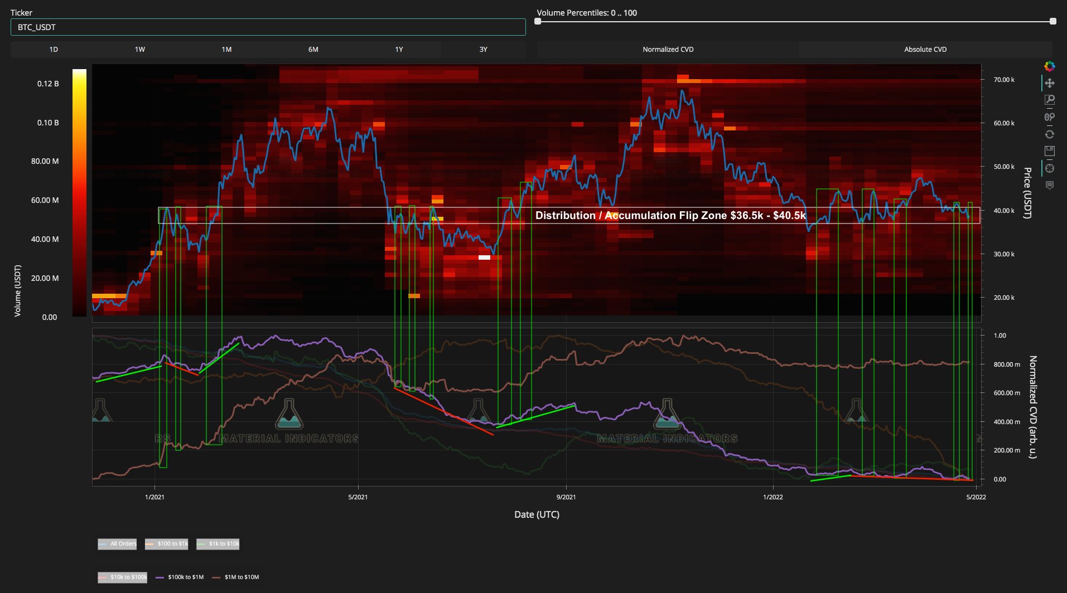The width and height of the screenshot is (1067, 593).
Task: Click the Zoom in/out icon
Action: tap(1050, 116)
